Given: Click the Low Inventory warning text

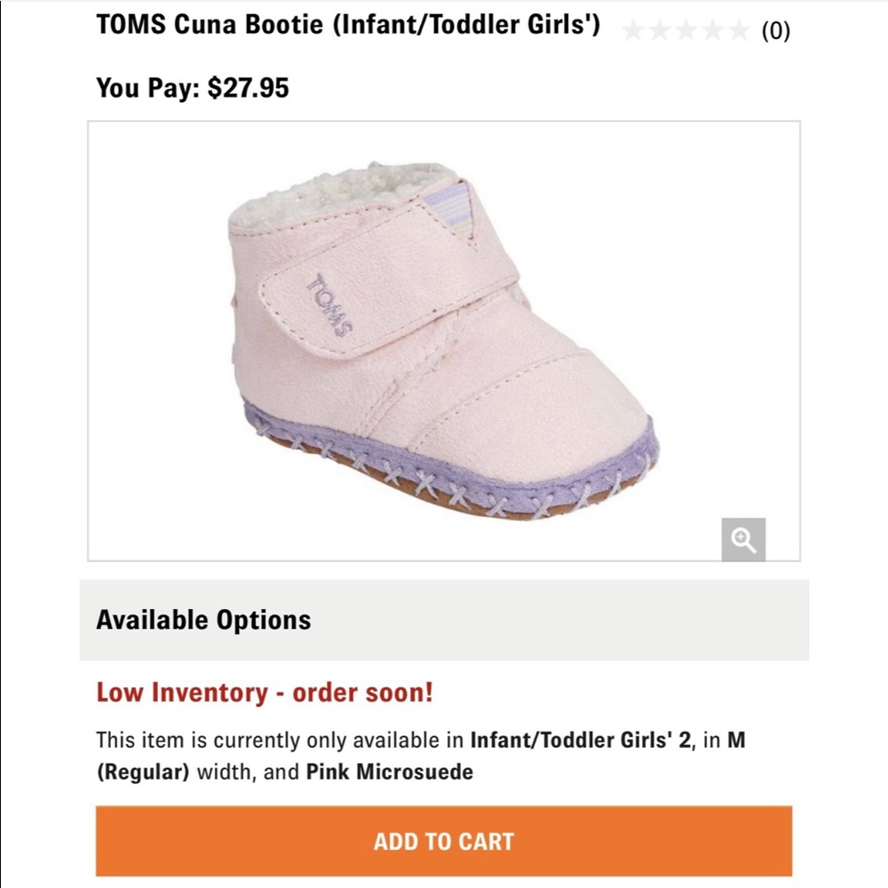Looking at the screenshot, I should (x=264, y=694).
